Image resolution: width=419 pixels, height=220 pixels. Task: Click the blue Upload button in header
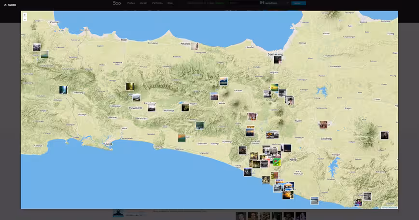(x=298, y=3)
